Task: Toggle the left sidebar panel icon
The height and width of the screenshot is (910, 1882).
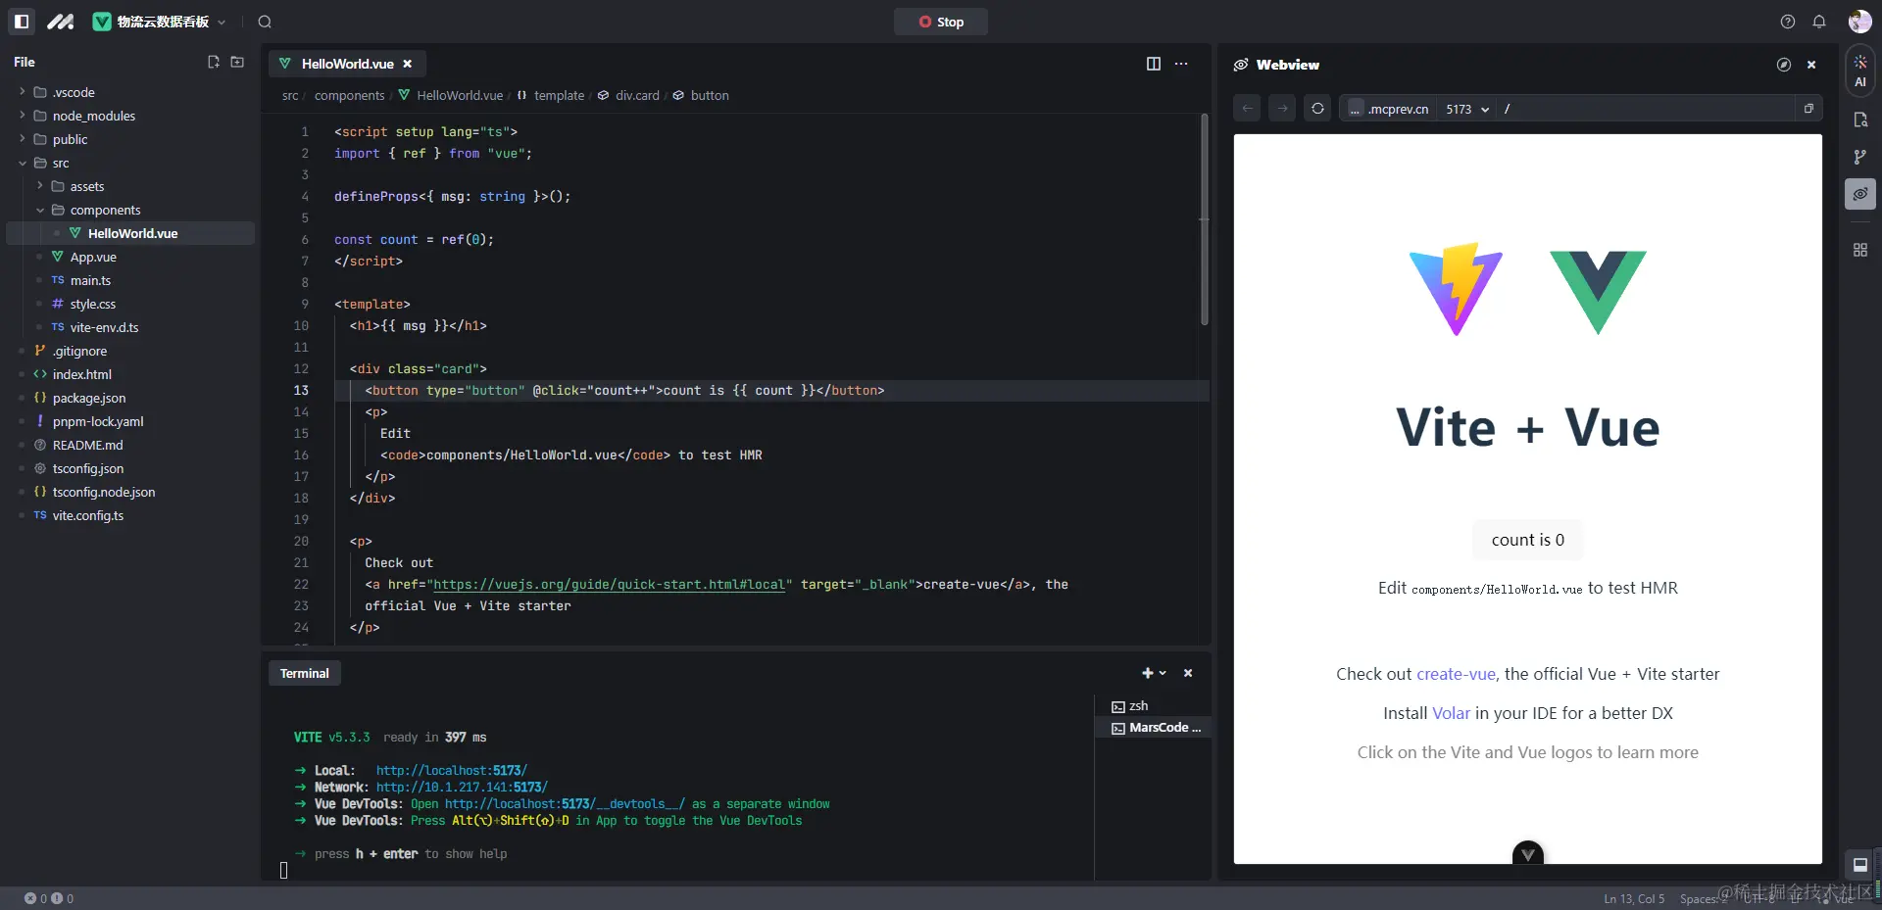Action: [x=22, y=22]
